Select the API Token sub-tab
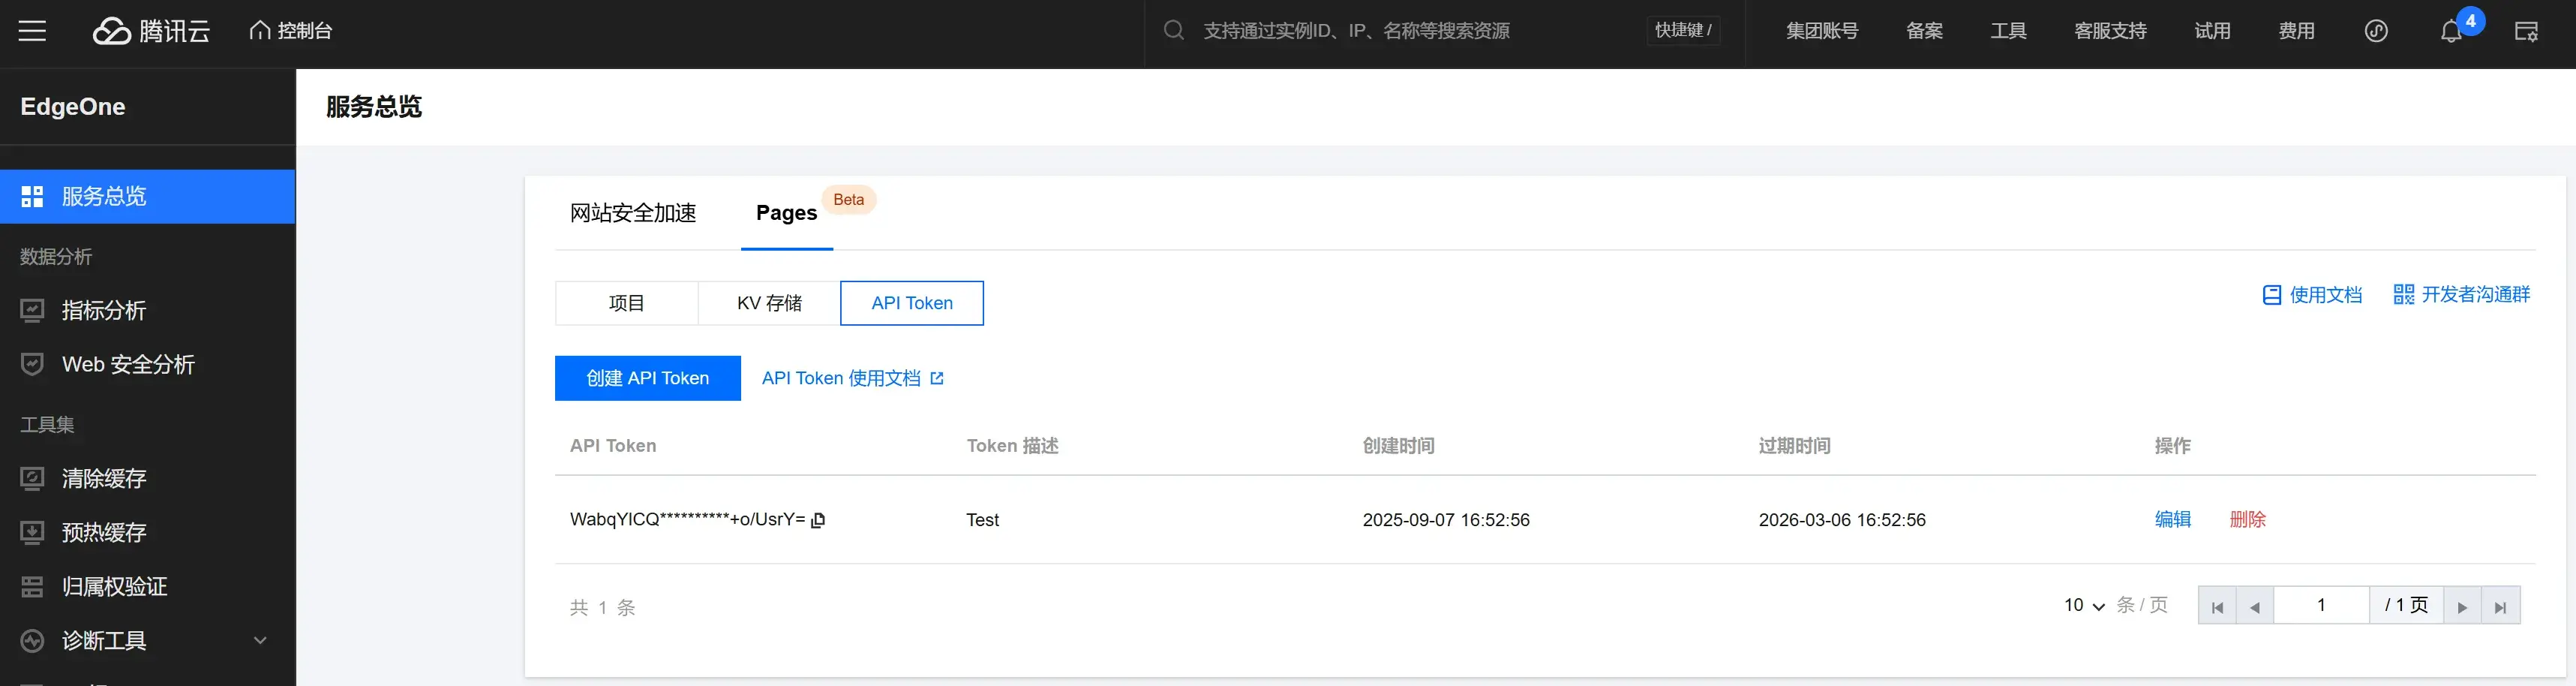 (912, 303)
